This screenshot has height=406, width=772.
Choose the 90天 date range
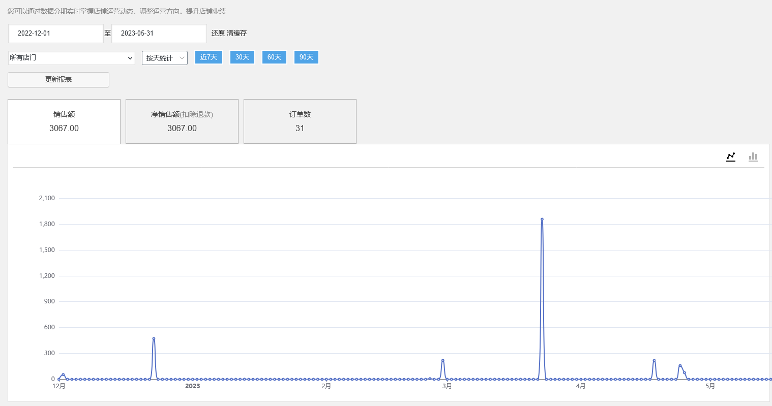pos(306,57)
